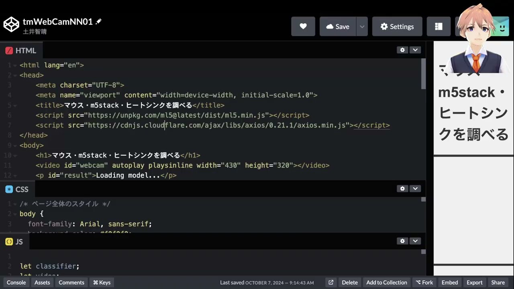514x289 pixels.
Task: Click the meta charset UTF-8 line
Action: tap(80, 85)
